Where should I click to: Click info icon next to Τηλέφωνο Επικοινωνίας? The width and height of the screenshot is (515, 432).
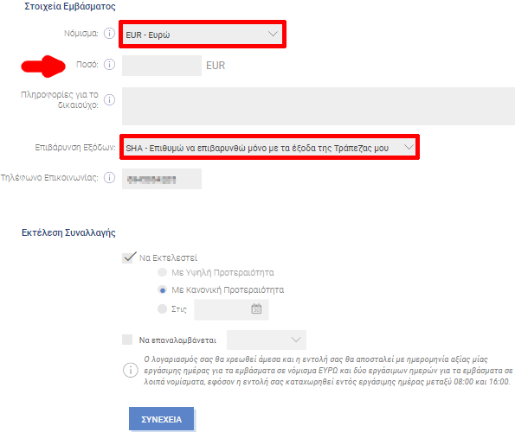[x=109, y=178]
